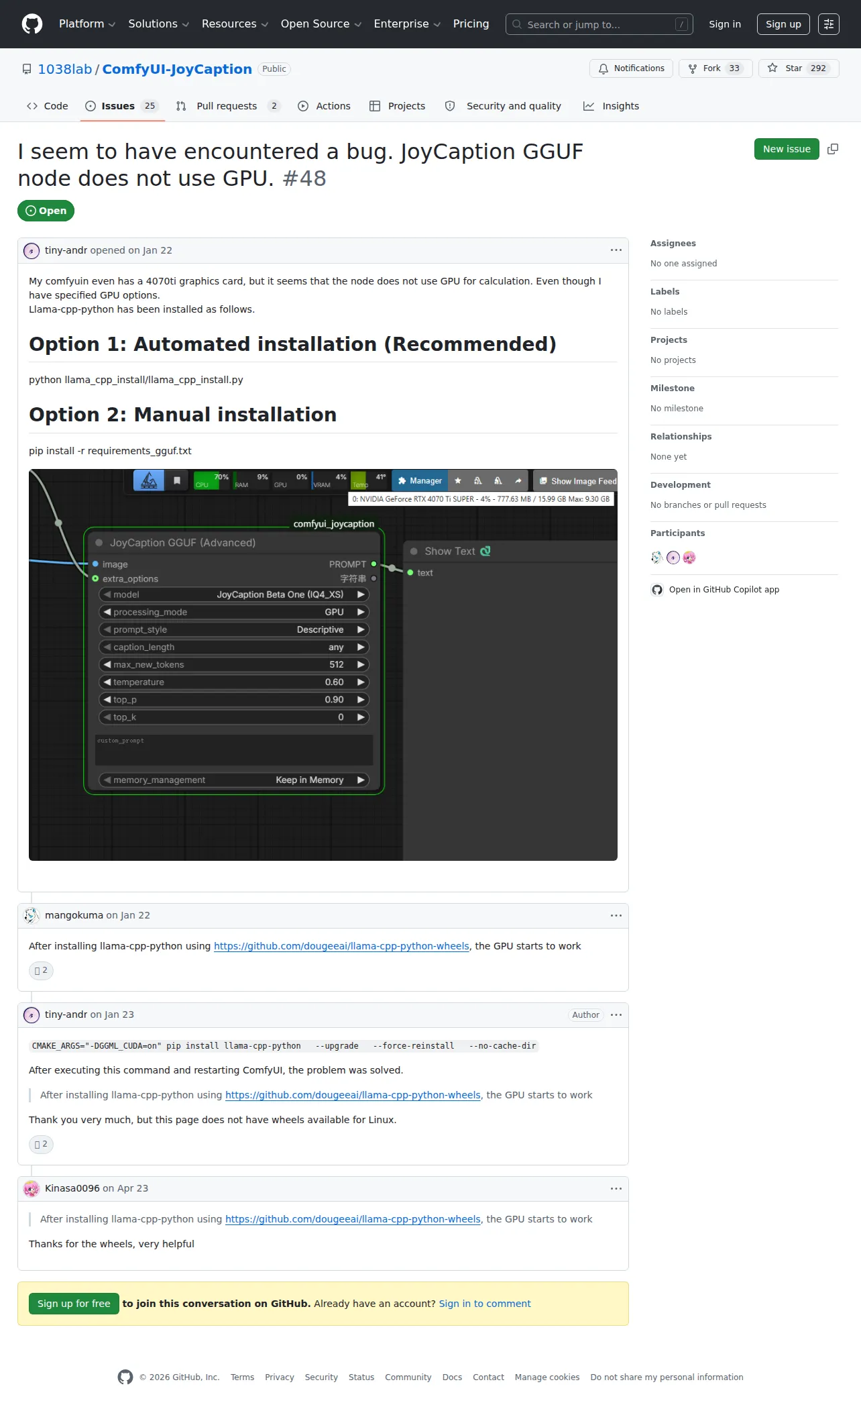
Task: Click the Privacy footer link
Action: [280, 1377]
